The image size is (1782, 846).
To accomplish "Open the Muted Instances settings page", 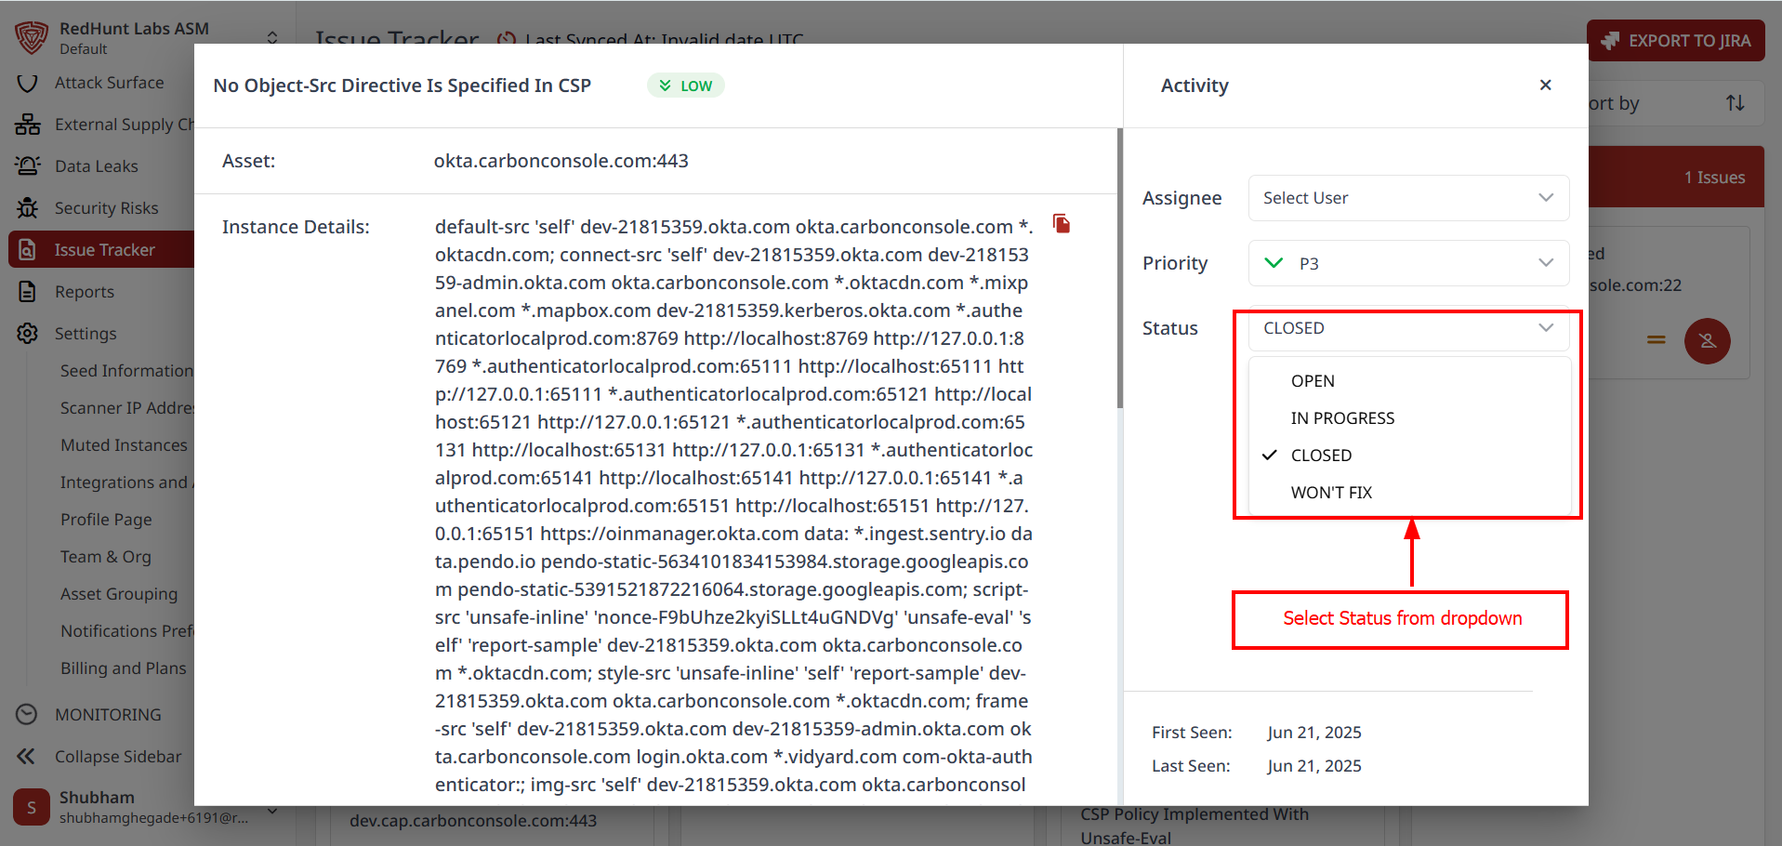I will point(124,445).
